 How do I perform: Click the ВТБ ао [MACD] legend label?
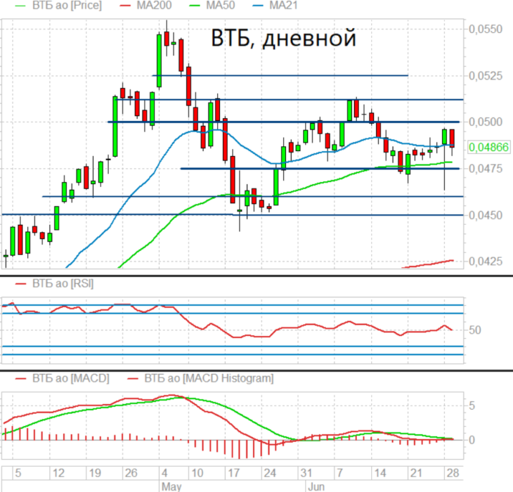tap(71, 378)
